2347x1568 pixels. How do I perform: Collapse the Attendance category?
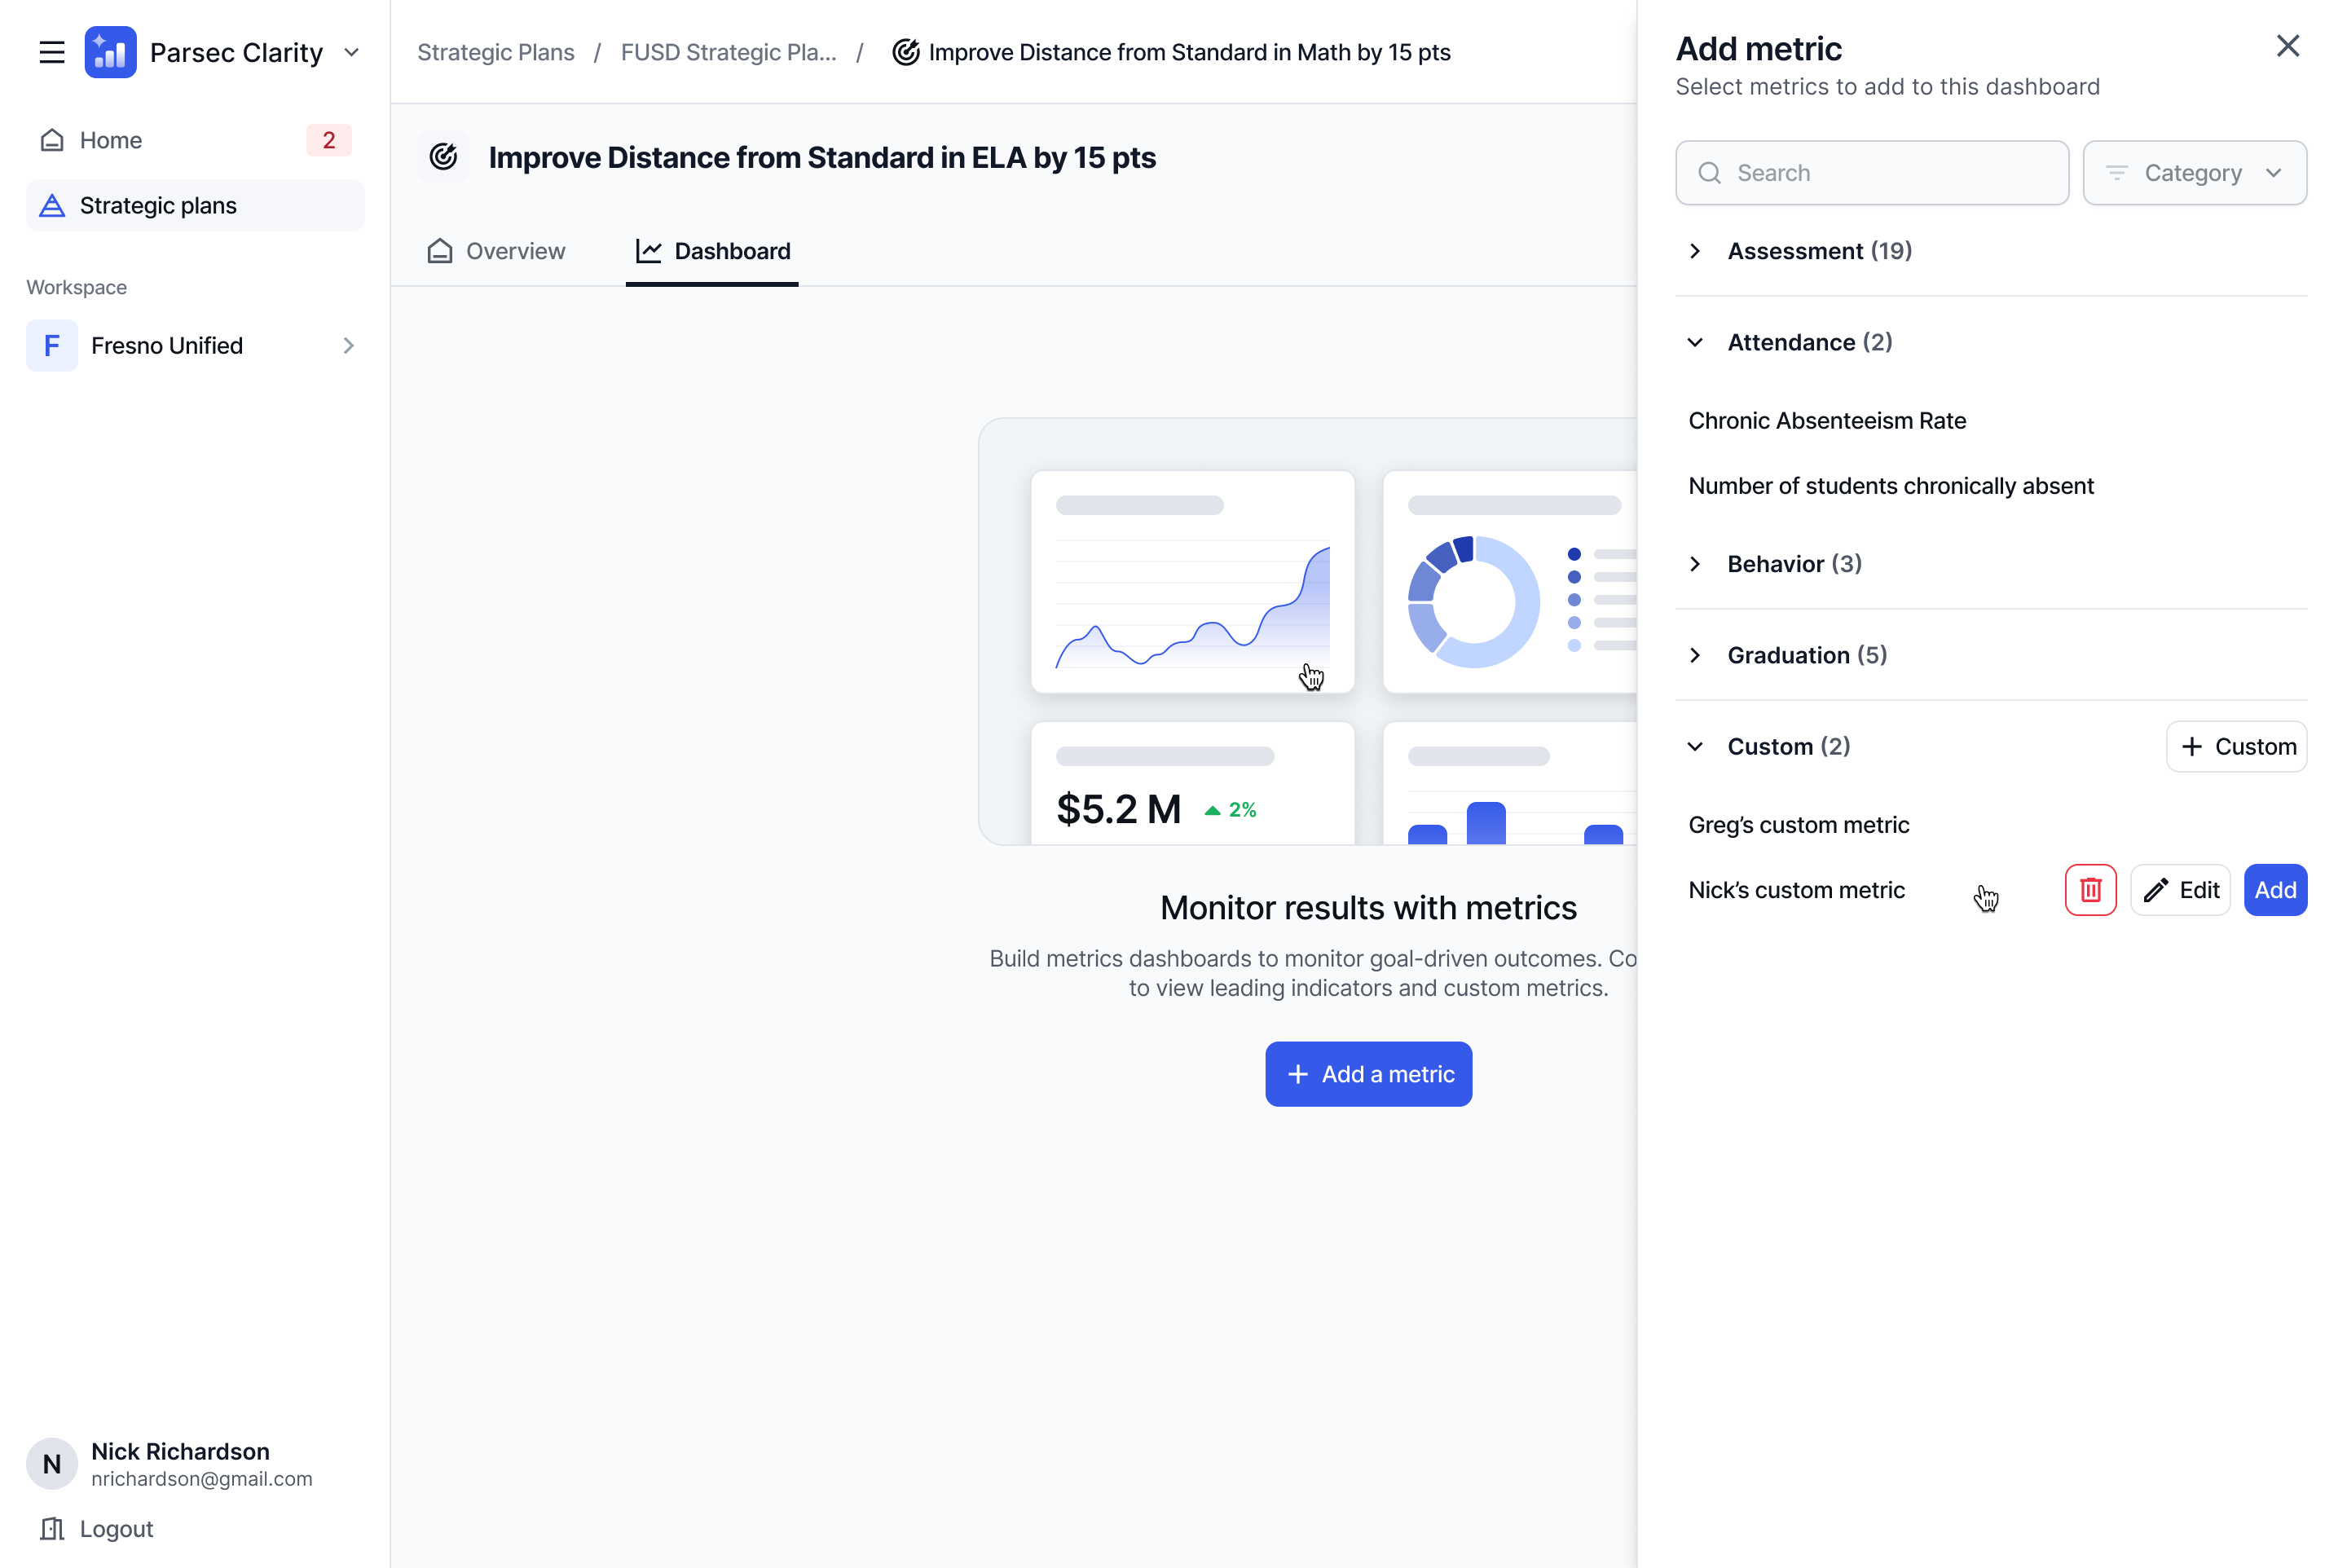(1695, 342)
